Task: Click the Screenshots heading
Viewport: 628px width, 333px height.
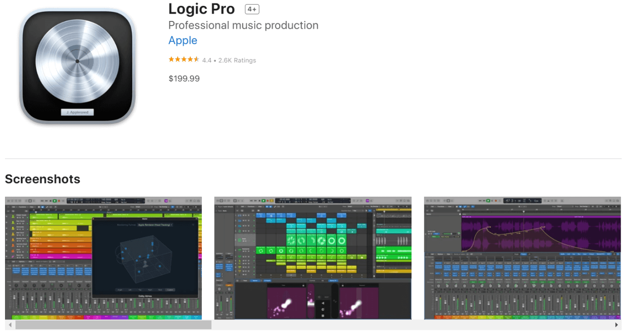Action: pyautogui.click(x=42, y=179)
